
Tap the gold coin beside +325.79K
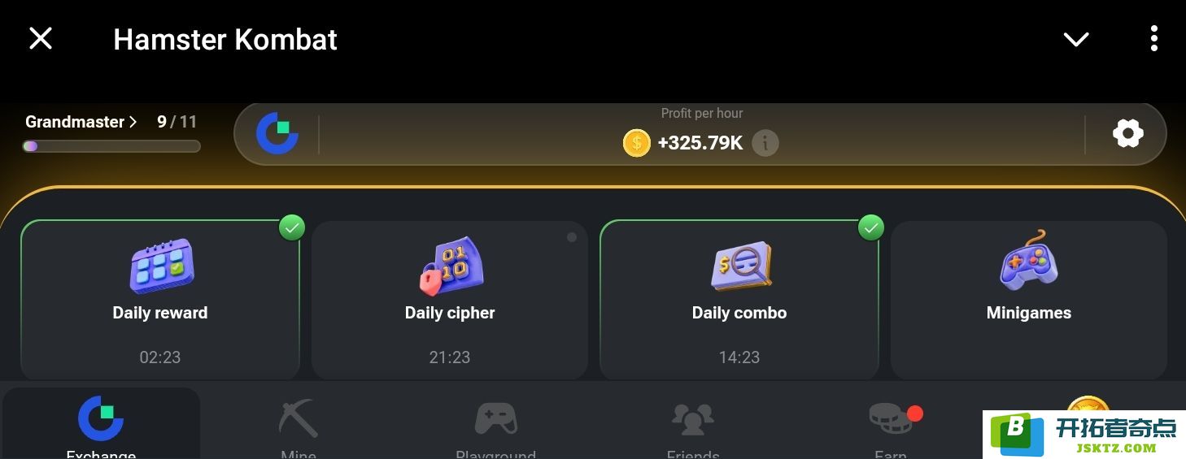(637, 143)
